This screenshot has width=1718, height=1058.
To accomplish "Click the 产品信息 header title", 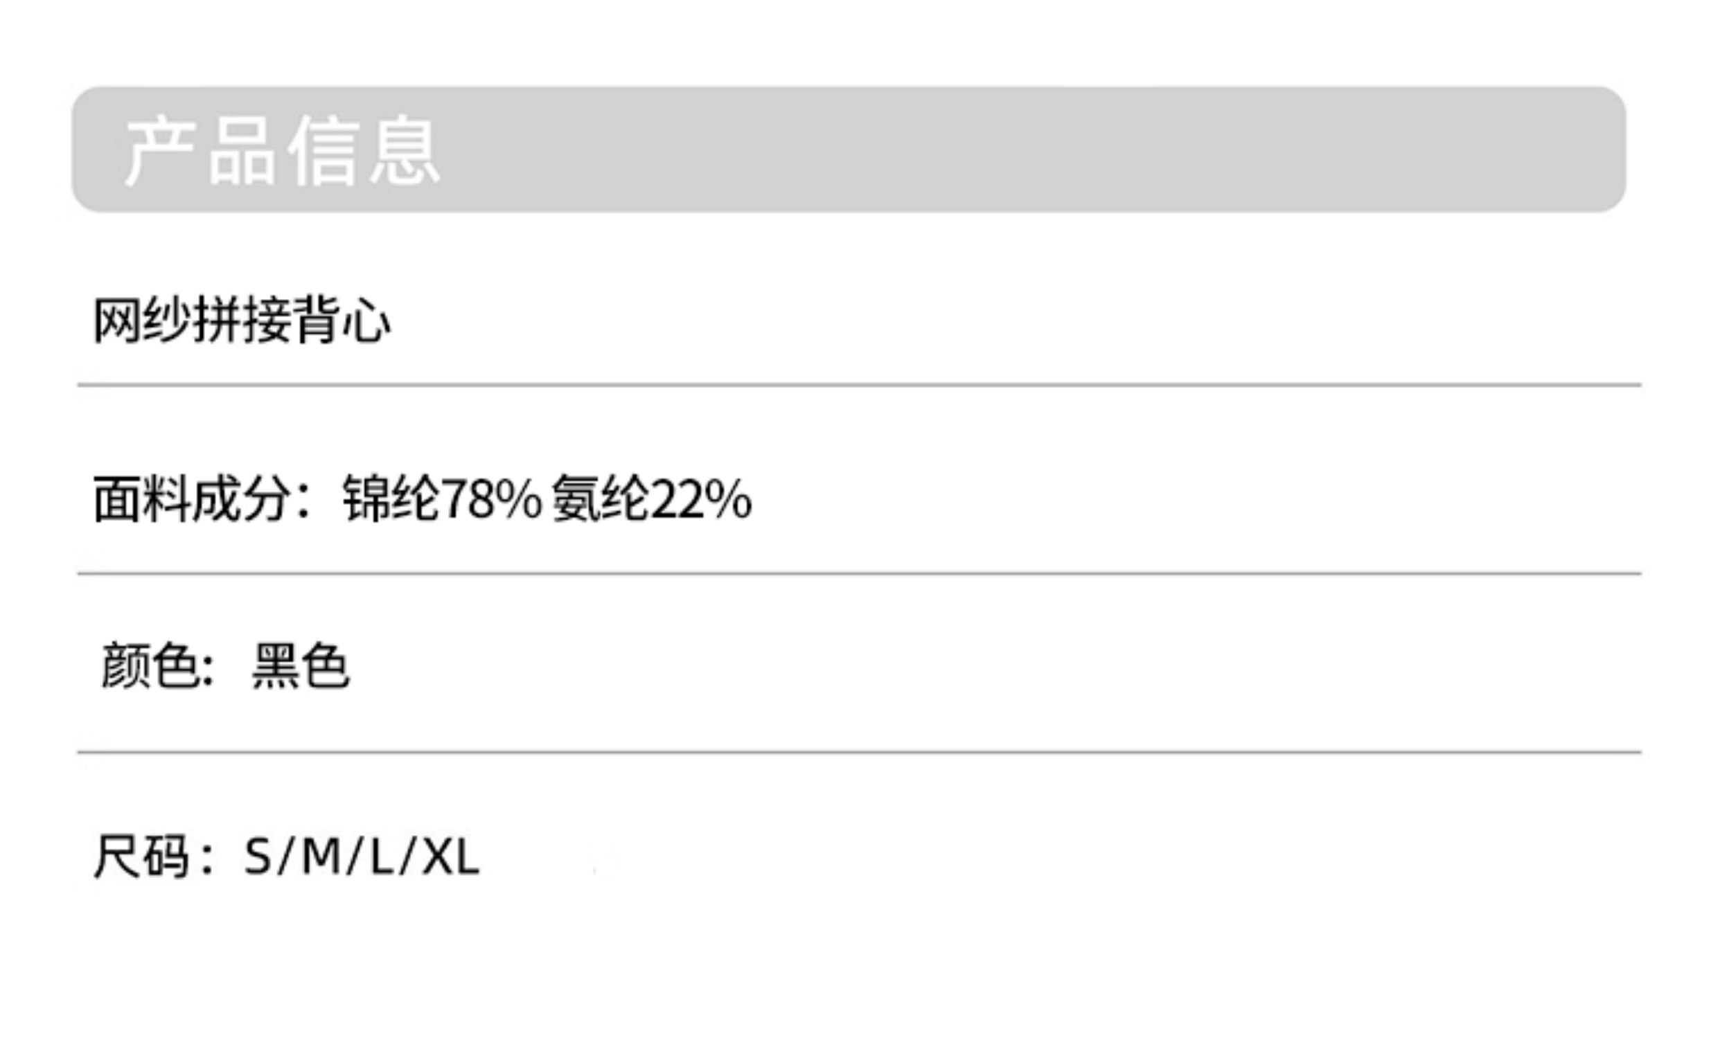I will pos(282,151).
